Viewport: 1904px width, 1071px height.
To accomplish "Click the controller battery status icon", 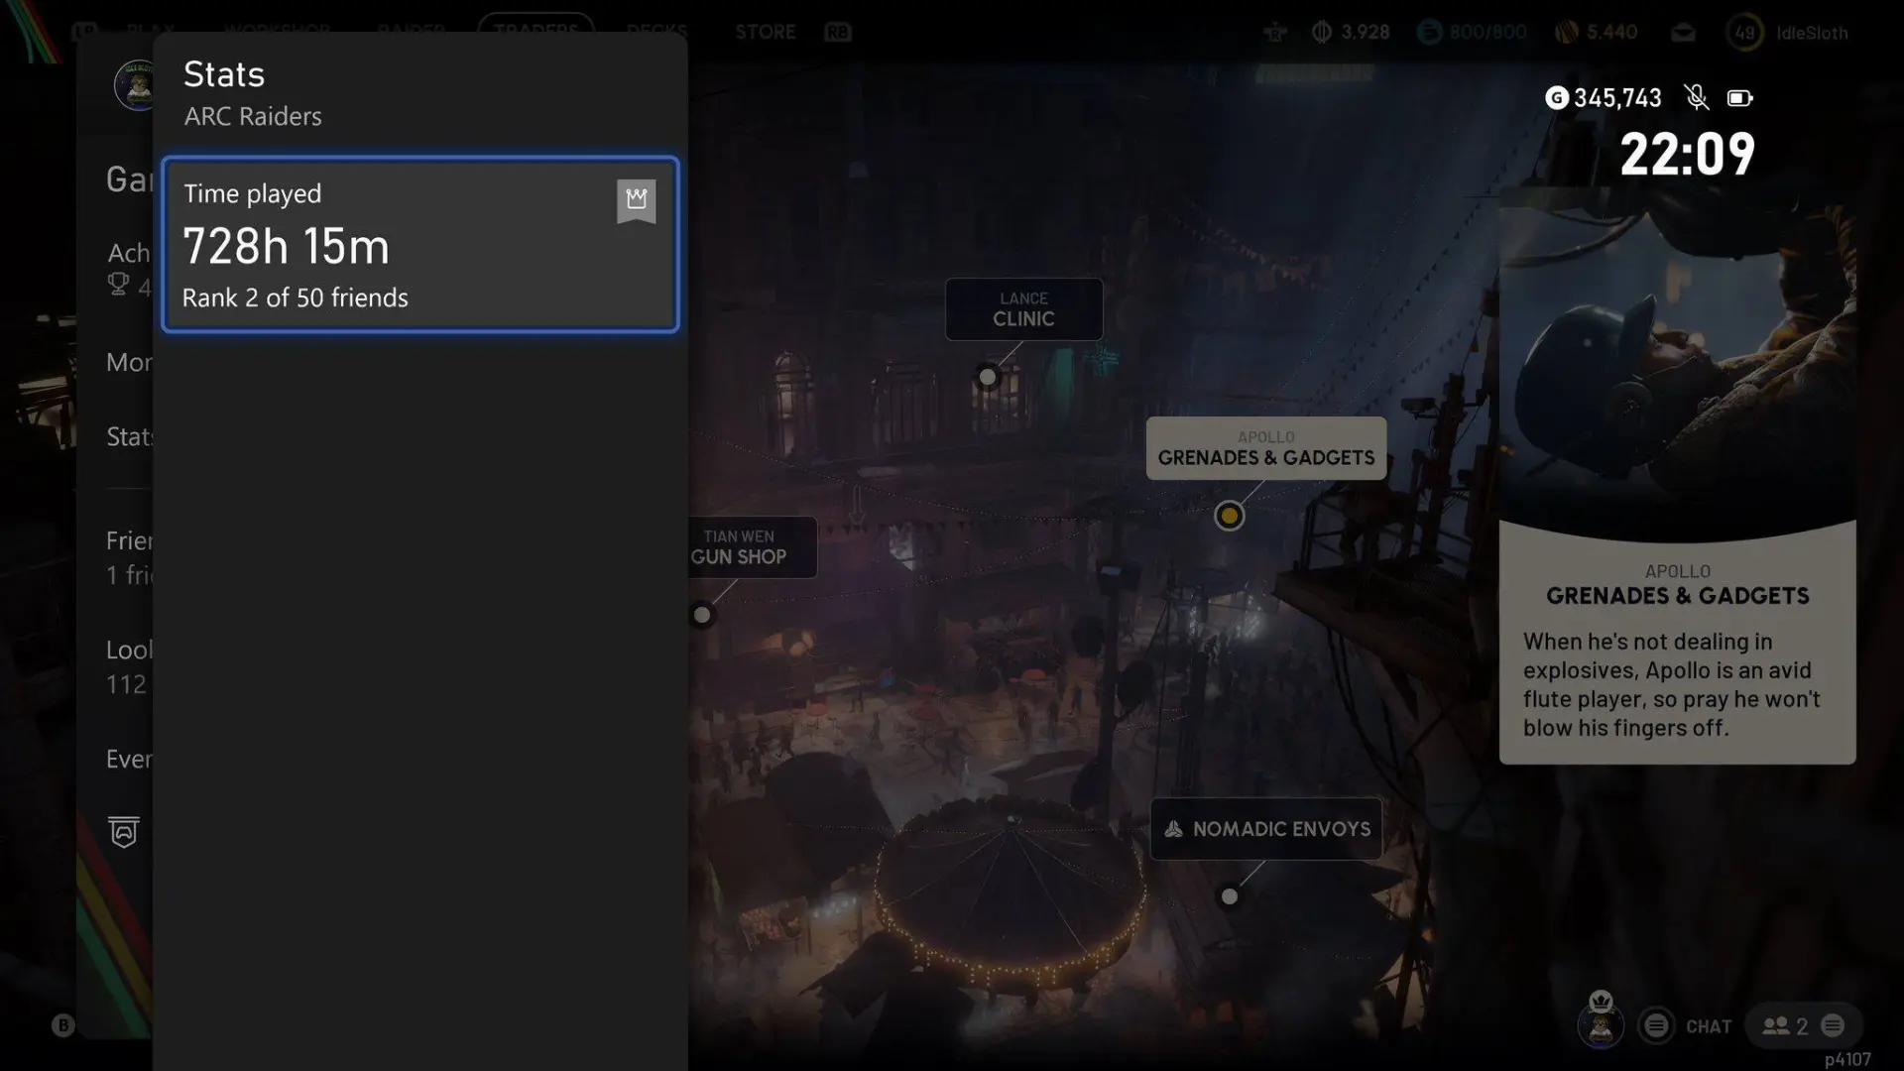I will click(x=1739, y=98).
